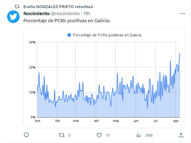191x143 pixels.
Task: Click the view count number 368
Action: (149, 135)
